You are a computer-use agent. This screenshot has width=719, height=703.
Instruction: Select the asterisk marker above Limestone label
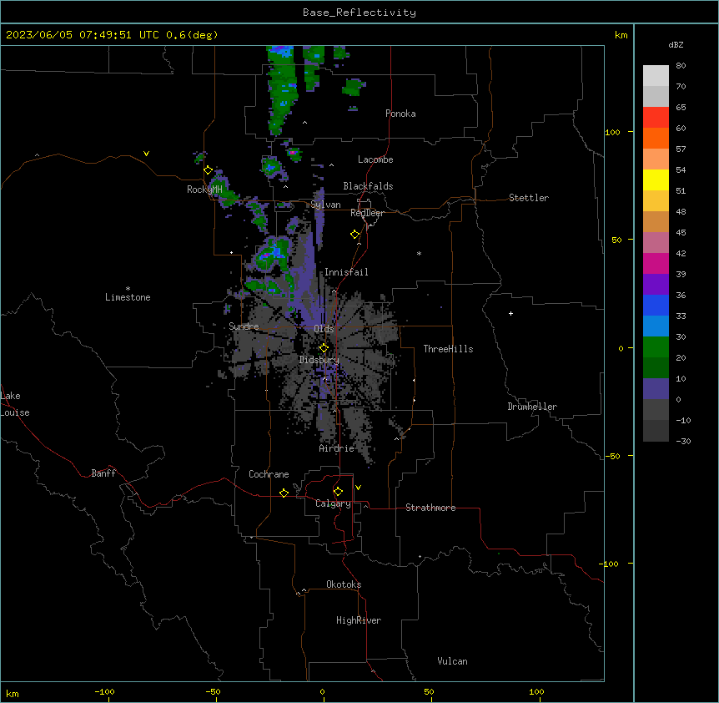[128, 289]
